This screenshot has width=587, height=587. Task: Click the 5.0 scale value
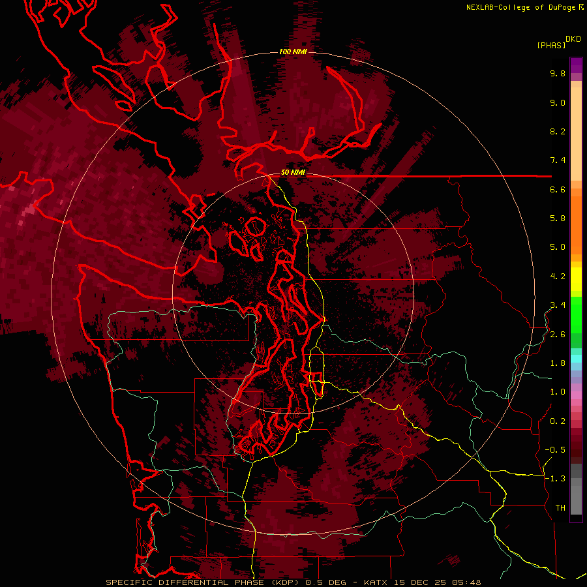click(558, 247)
